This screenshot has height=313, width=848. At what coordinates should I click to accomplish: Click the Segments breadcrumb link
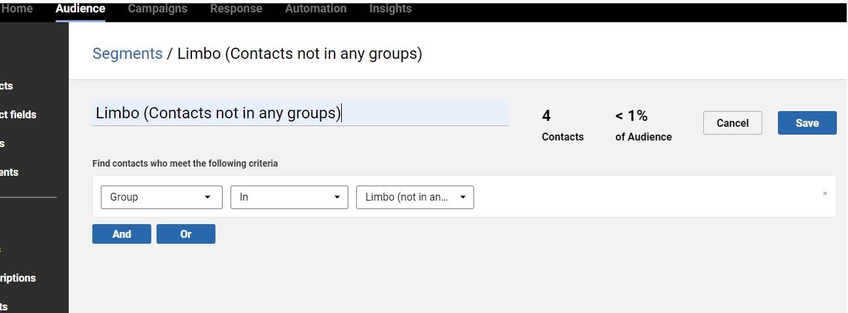127,54
